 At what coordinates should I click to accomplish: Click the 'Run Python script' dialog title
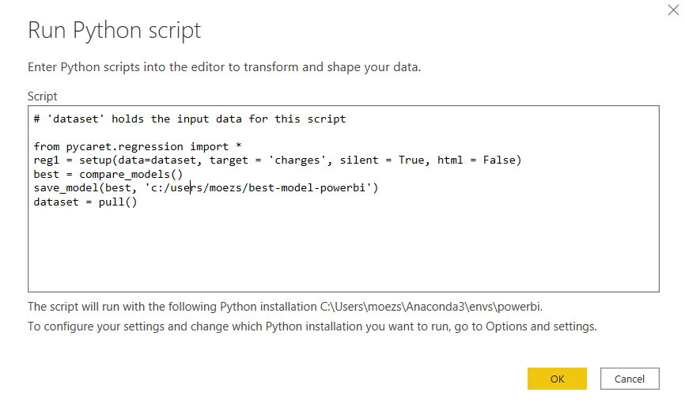pos(115,31)
